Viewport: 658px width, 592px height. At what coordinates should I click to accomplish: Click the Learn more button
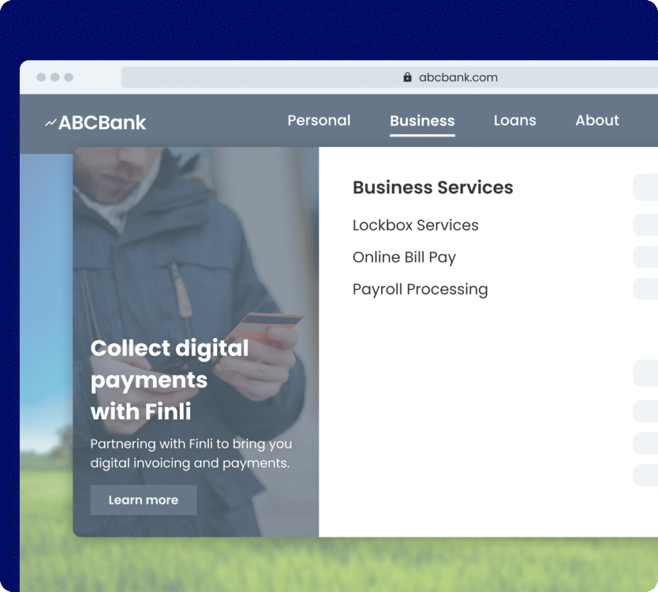[x=143, y=500]
